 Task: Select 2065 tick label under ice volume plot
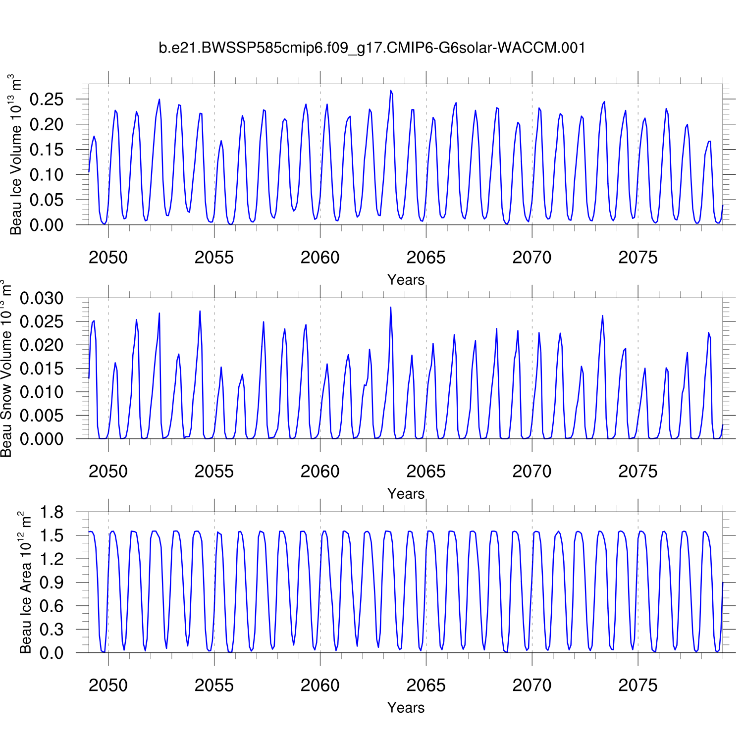coord(426,258)
